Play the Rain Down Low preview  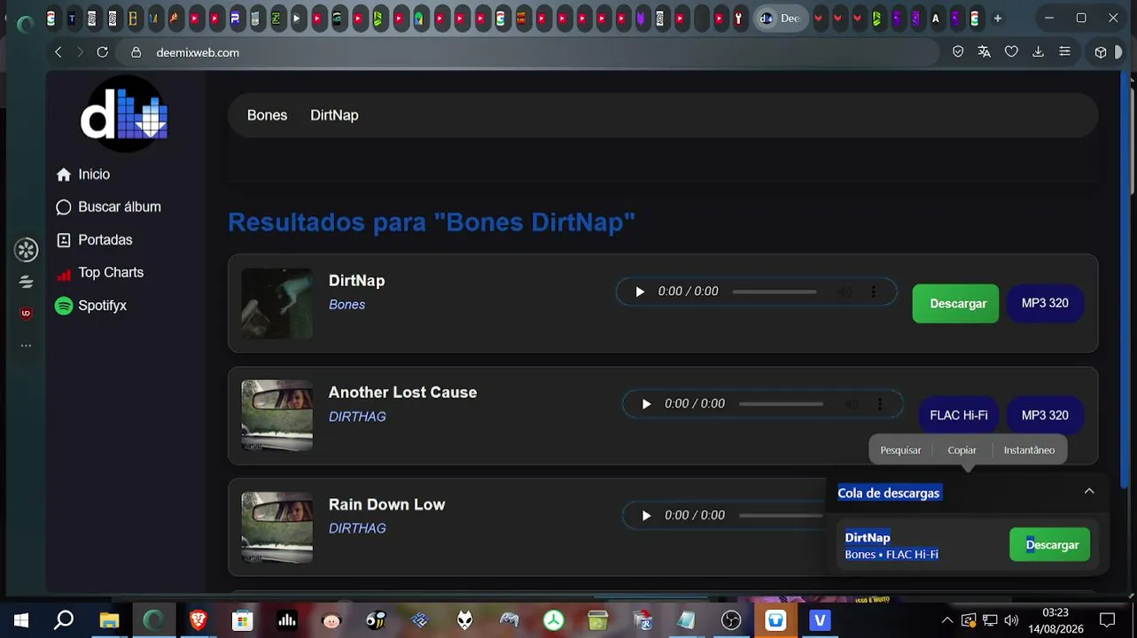pos(646,516)
